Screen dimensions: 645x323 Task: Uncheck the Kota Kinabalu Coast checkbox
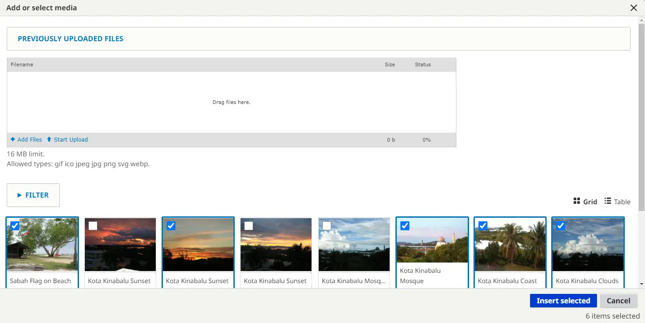[483, 226]
